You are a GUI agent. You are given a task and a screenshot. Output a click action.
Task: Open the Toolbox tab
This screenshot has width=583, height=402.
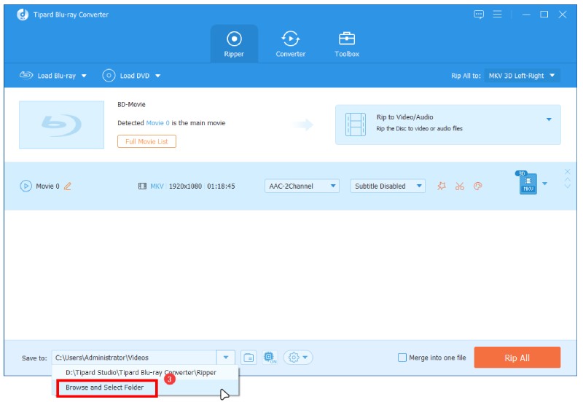347,44
